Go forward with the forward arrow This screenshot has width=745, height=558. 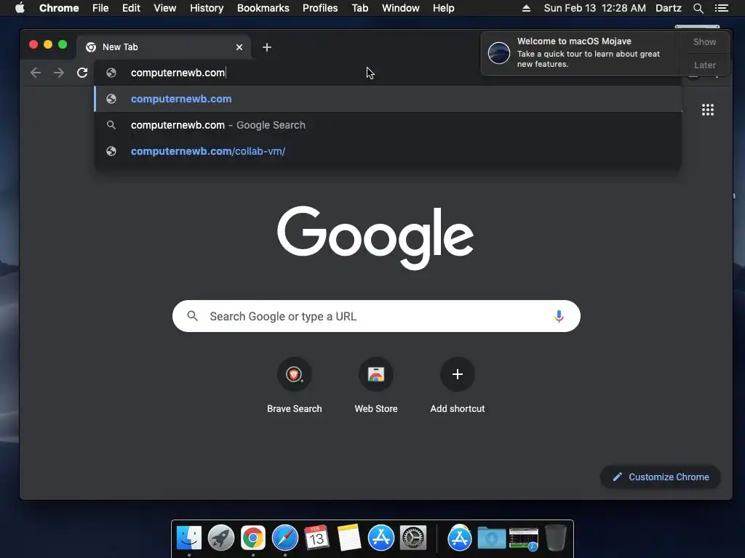tap(58, 73)
